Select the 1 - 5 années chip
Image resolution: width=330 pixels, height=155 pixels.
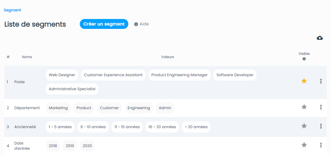click(60, 127)
